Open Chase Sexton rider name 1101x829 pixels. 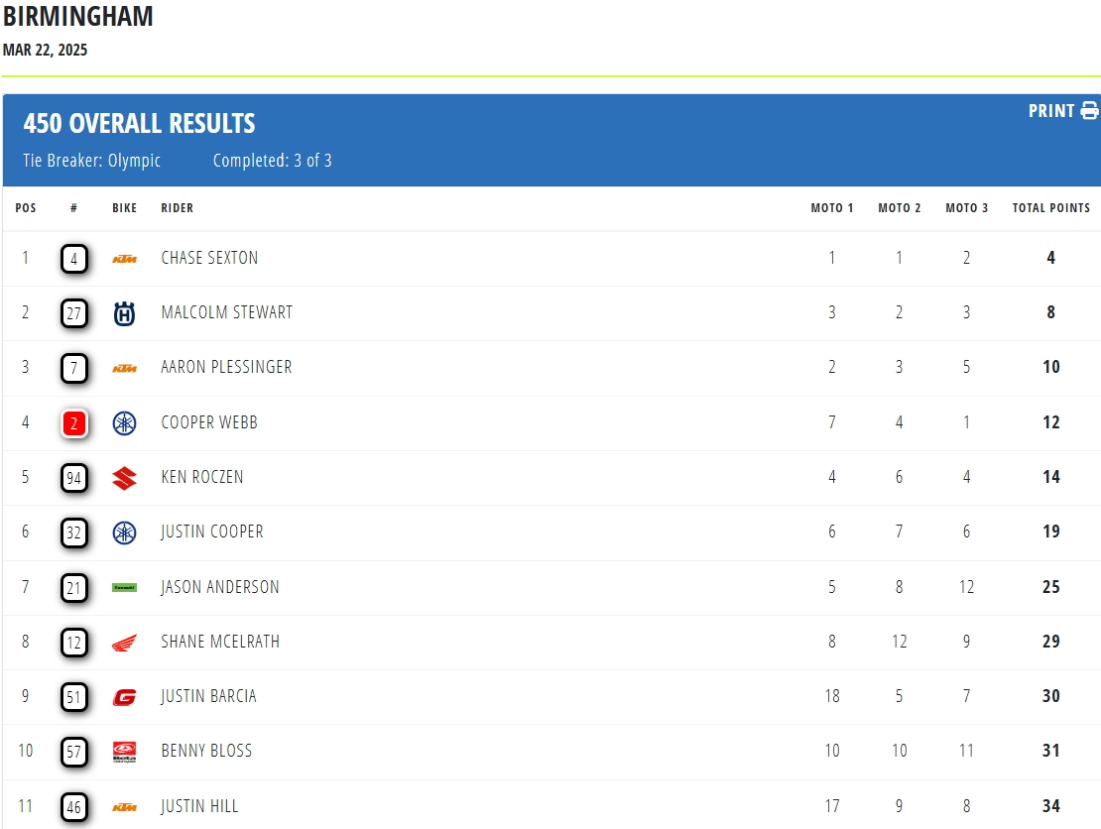(209, 258)
